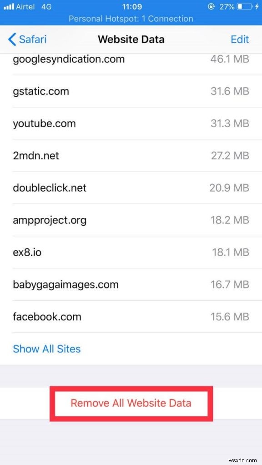Click the Airtel signal strength bars

(8, 6)
